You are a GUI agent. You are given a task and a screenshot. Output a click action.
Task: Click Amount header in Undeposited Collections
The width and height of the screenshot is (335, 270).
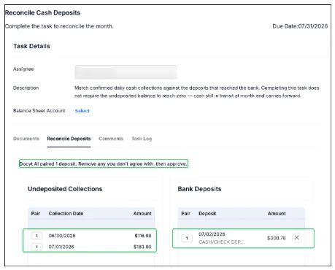coord(142,213)
